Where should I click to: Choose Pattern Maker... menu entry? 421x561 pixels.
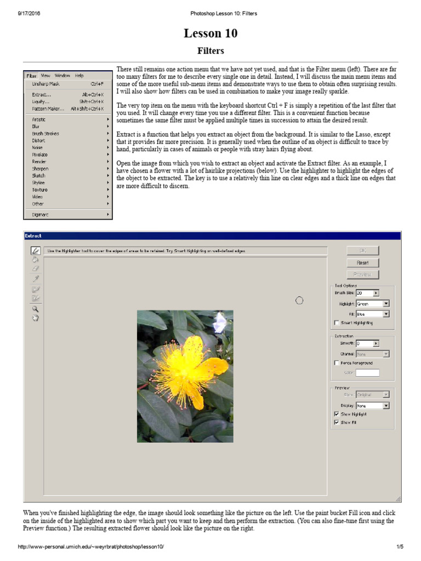68,109
